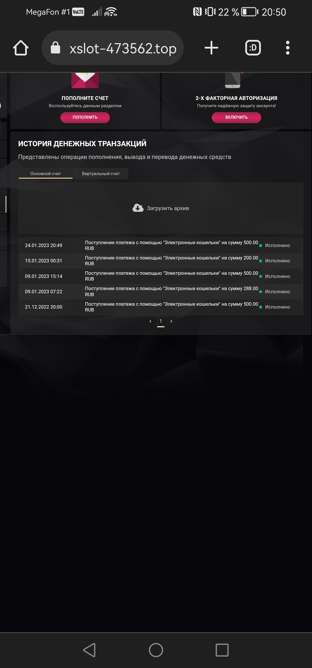Viewport: 312px width, 668px height.
Task: Open the tab switcher icon
Action: coord(253,48)
